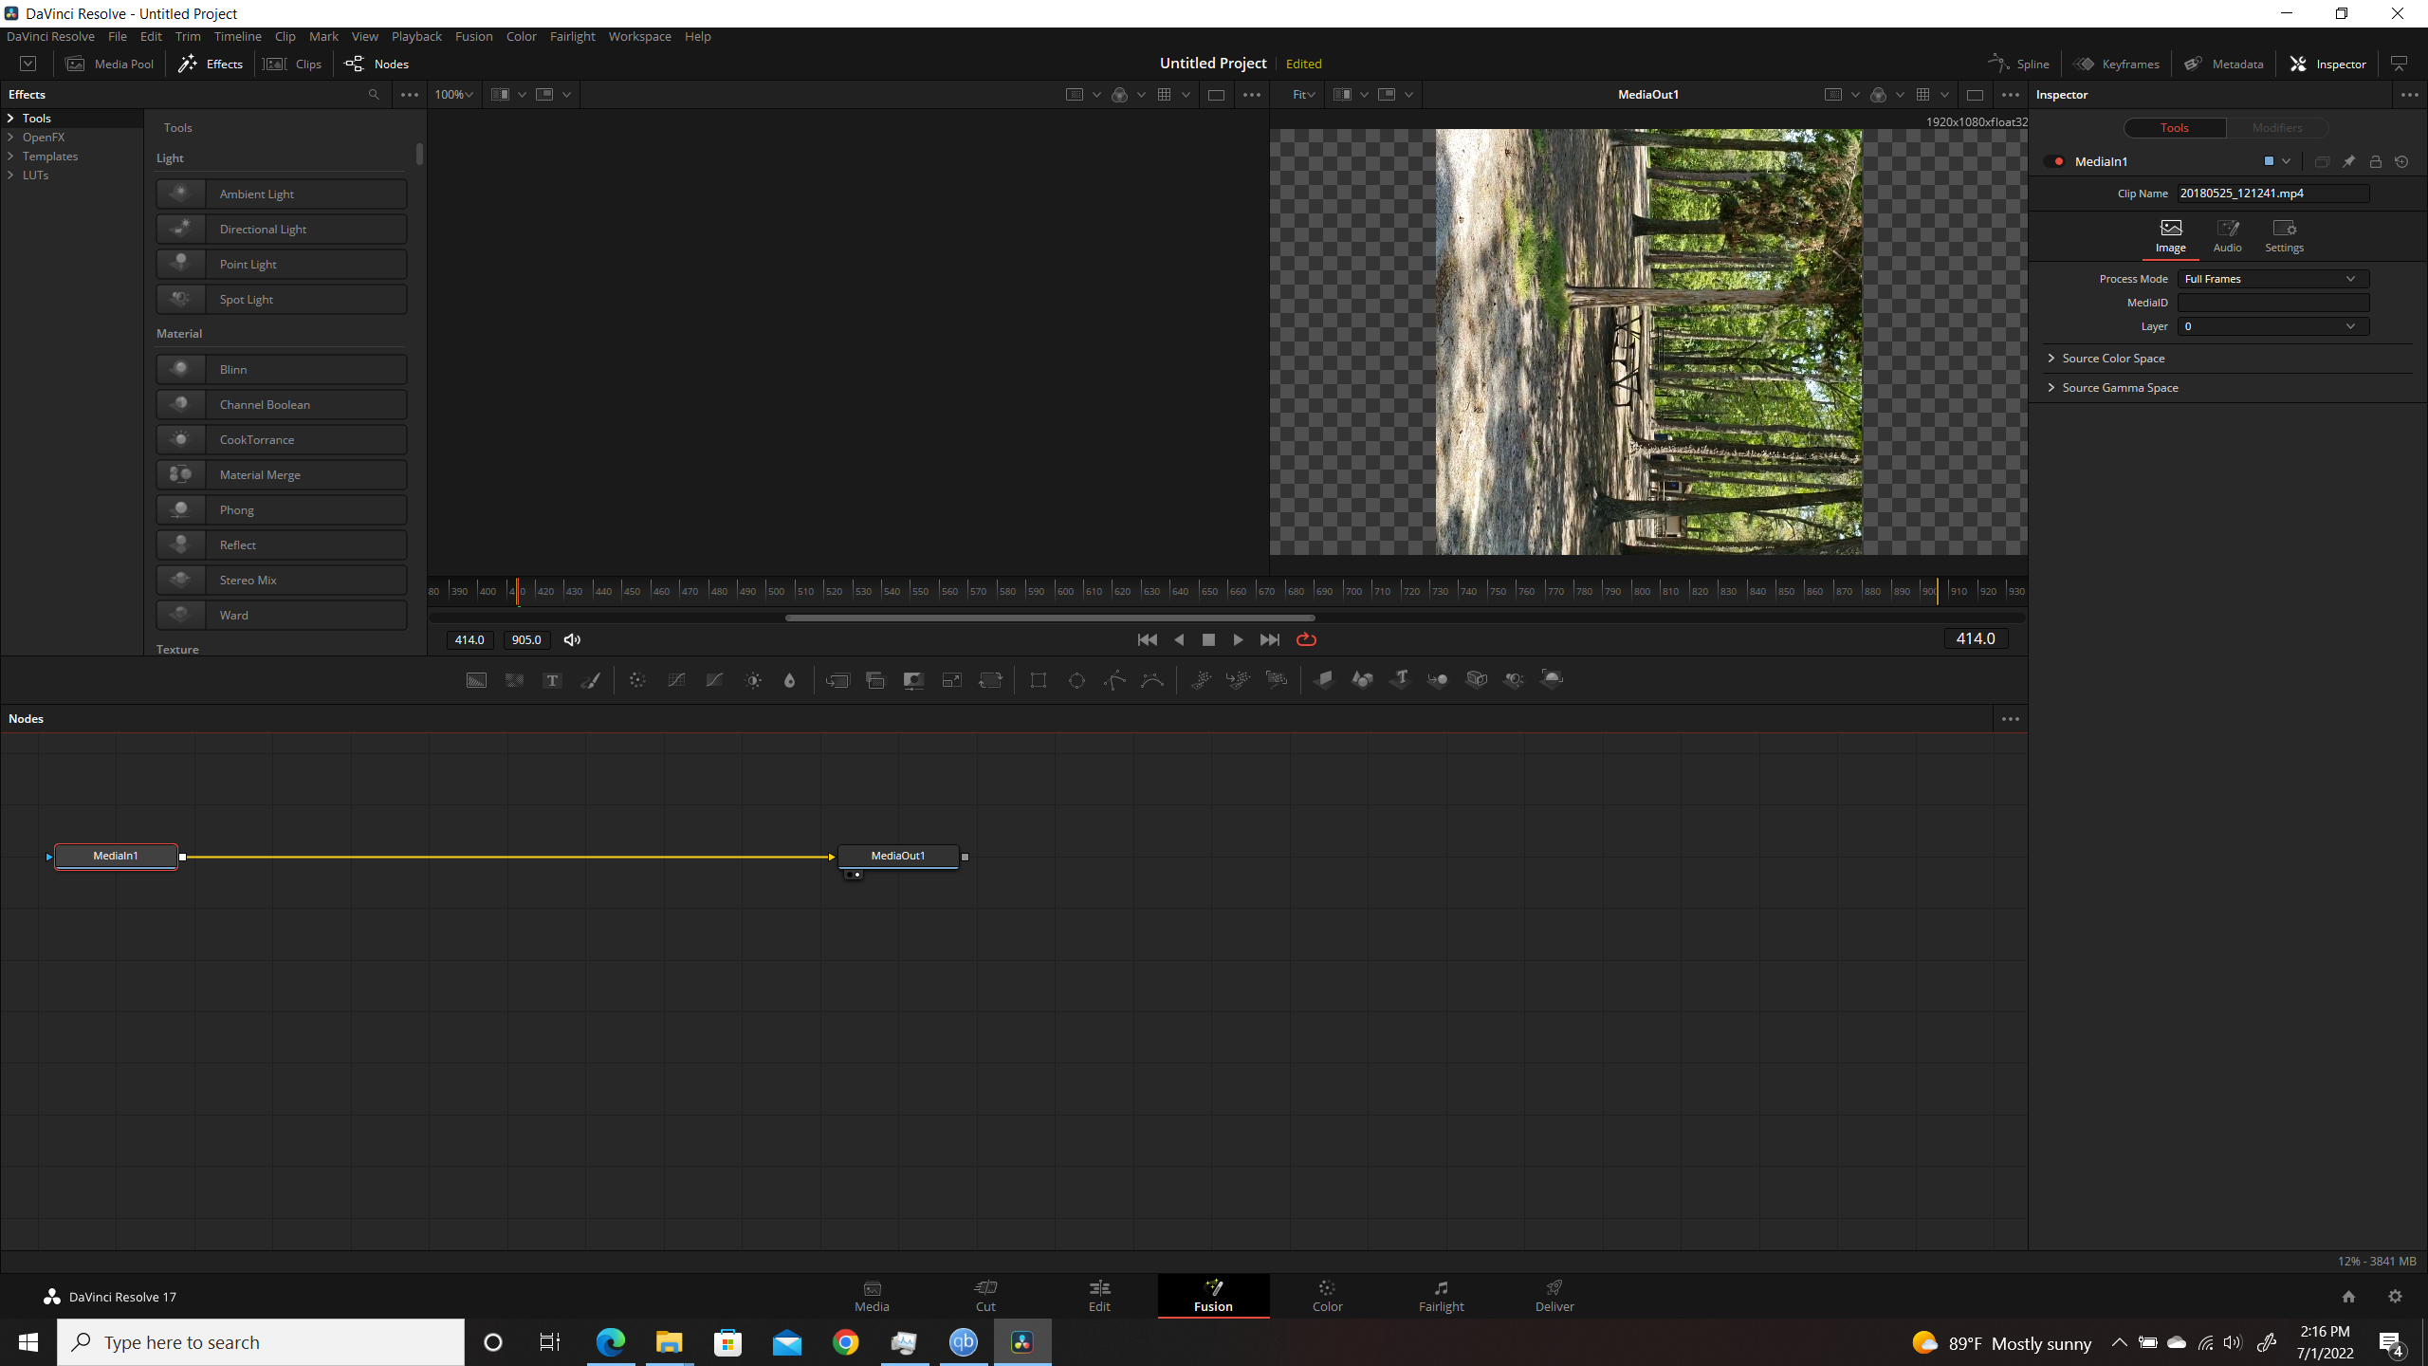Open the Workspace menu
This screenshot has width=2428, height=1366.
coord(639,36)
